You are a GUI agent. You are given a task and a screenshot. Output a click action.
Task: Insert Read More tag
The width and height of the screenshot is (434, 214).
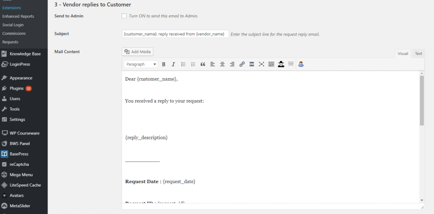click(x=252, y=64)
